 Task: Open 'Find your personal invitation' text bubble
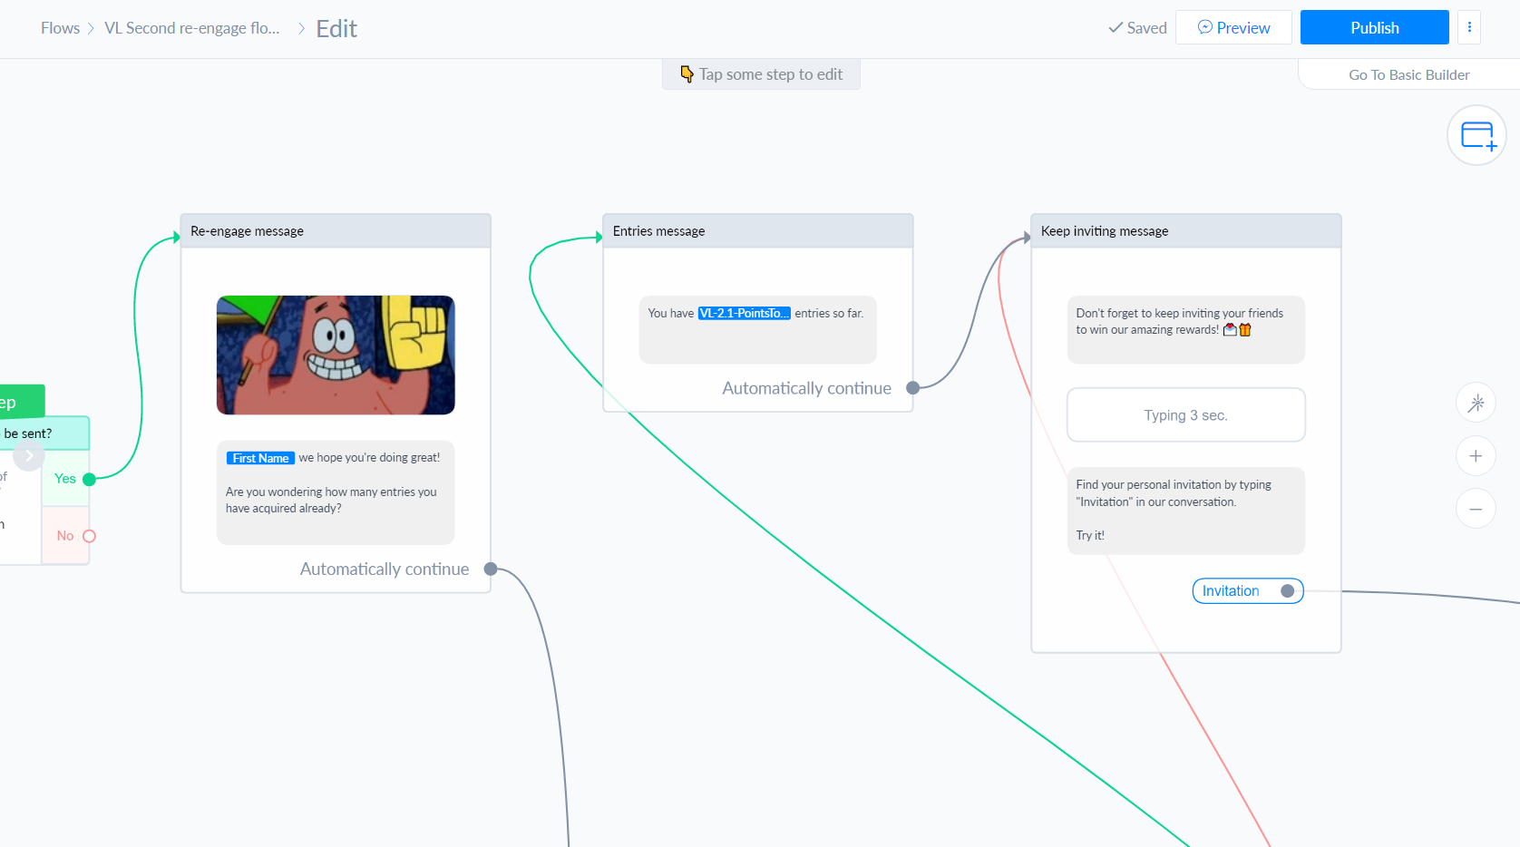point(1186,510)
